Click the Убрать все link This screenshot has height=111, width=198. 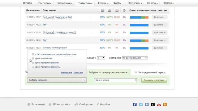[78, 72]
